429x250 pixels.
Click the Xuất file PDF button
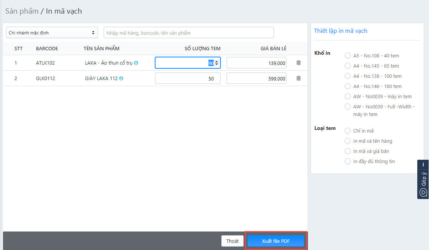point(276,241)
